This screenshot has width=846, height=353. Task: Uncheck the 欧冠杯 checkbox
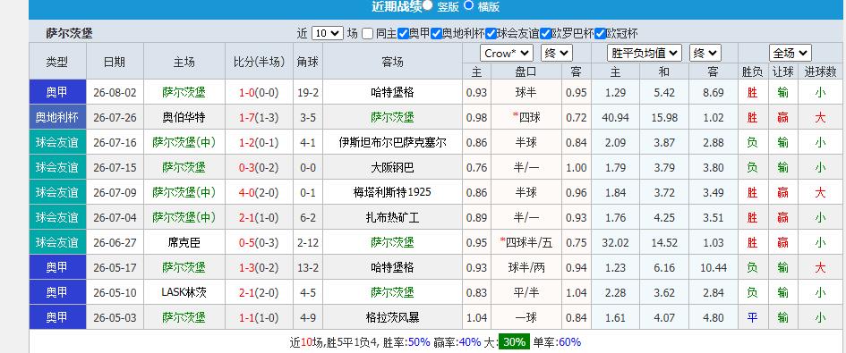pos(600,33)
